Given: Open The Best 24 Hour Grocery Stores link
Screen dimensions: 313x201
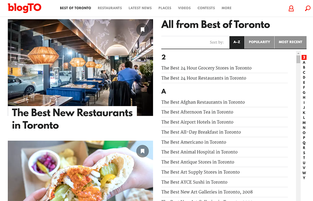Looking at the screenshot, I should (x=206, y=68).
